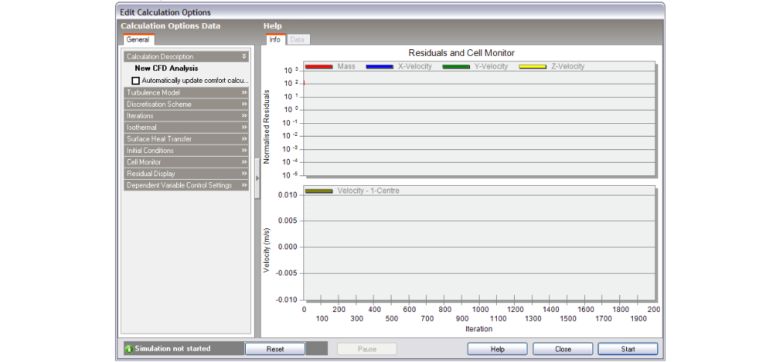Click the blue X-Velocity legend swatch
This screenshot has width=783, height=362.
pyautogui.click(x=380, y=67)
